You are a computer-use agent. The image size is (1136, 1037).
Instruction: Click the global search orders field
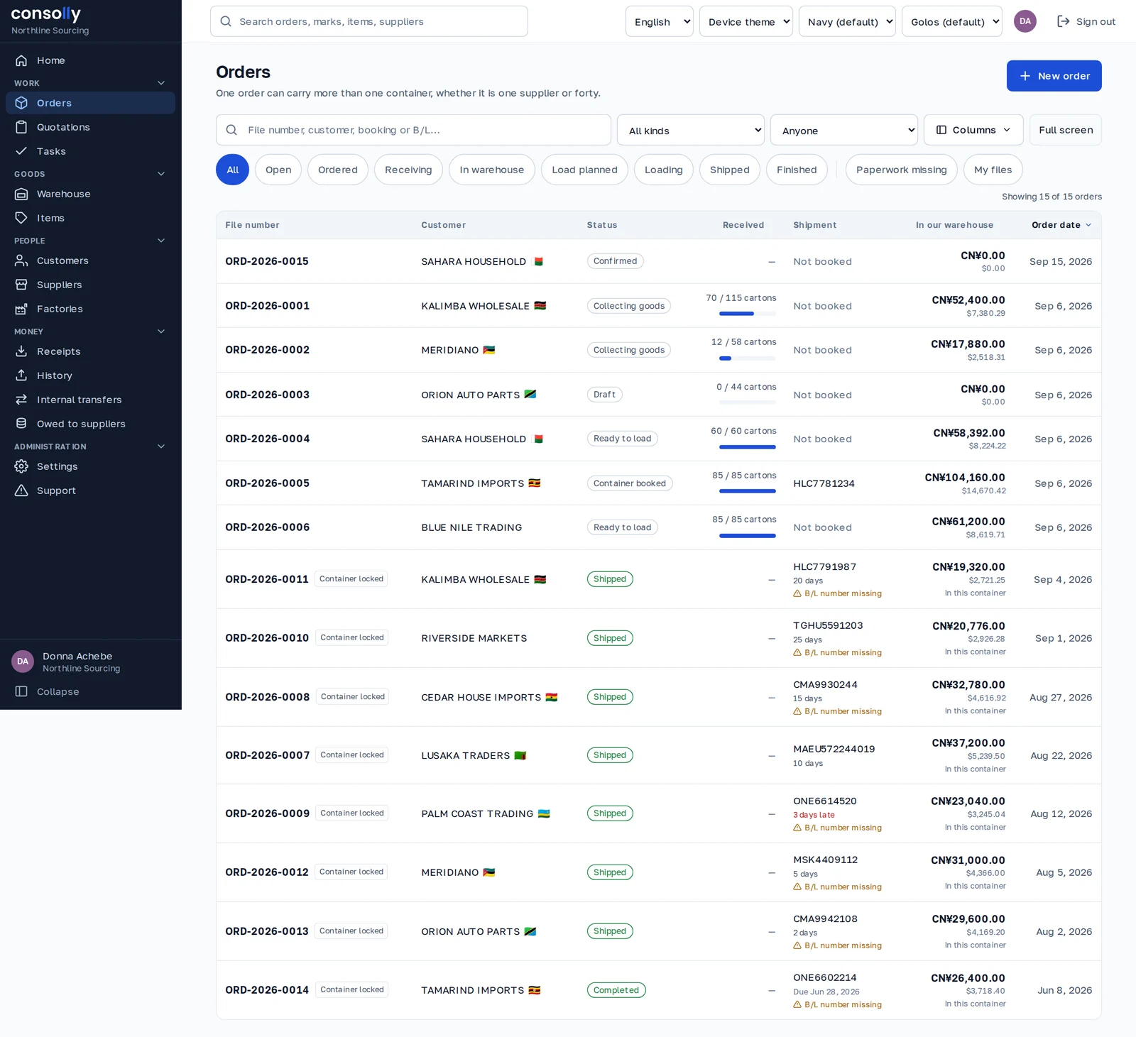(369, 21)
